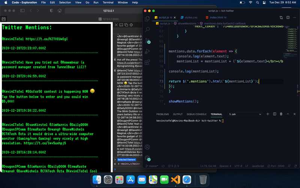Switch to the PROBLEMS panel tab

point(162,114)
